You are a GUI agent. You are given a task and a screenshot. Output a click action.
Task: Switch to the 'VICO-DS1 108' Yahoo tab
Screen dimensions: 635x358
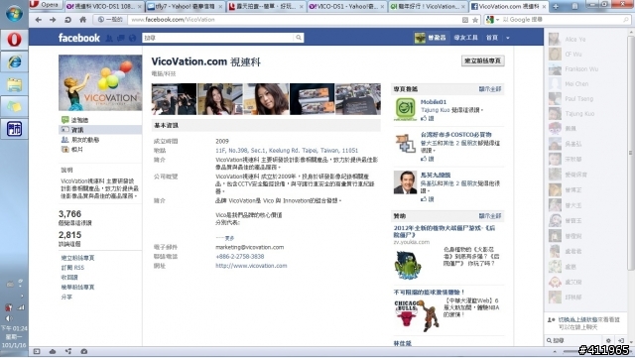pyautogui.click(x=103, y=6)
